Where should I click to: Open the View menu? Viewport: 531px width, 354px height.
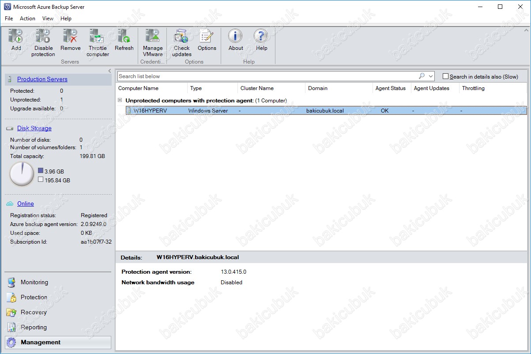pyautogui.click(x=48, y=19)
